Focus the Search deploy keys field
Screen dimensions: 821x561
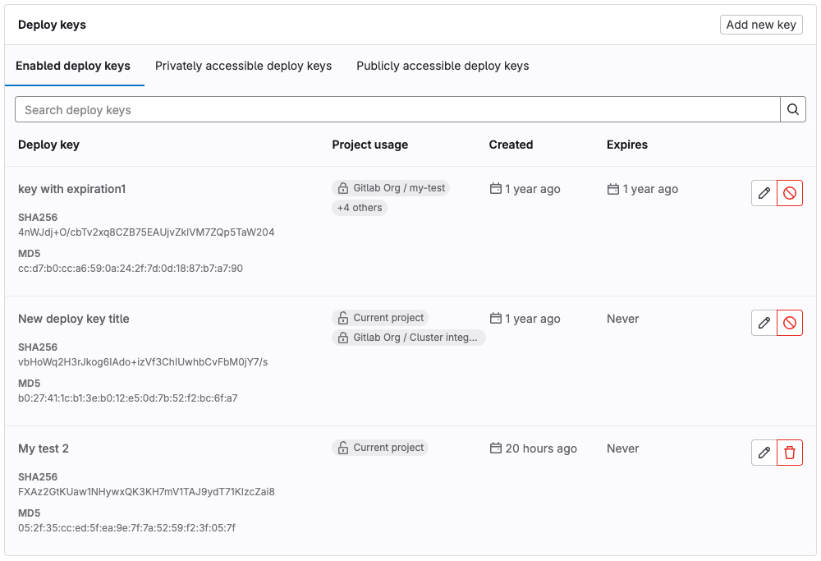pos(397,109)
